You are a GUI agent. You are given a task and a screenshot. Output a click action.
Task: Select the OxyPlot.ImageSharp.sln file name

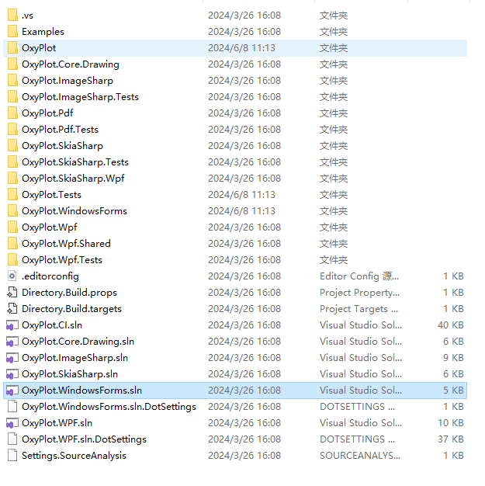coord(74,358)
